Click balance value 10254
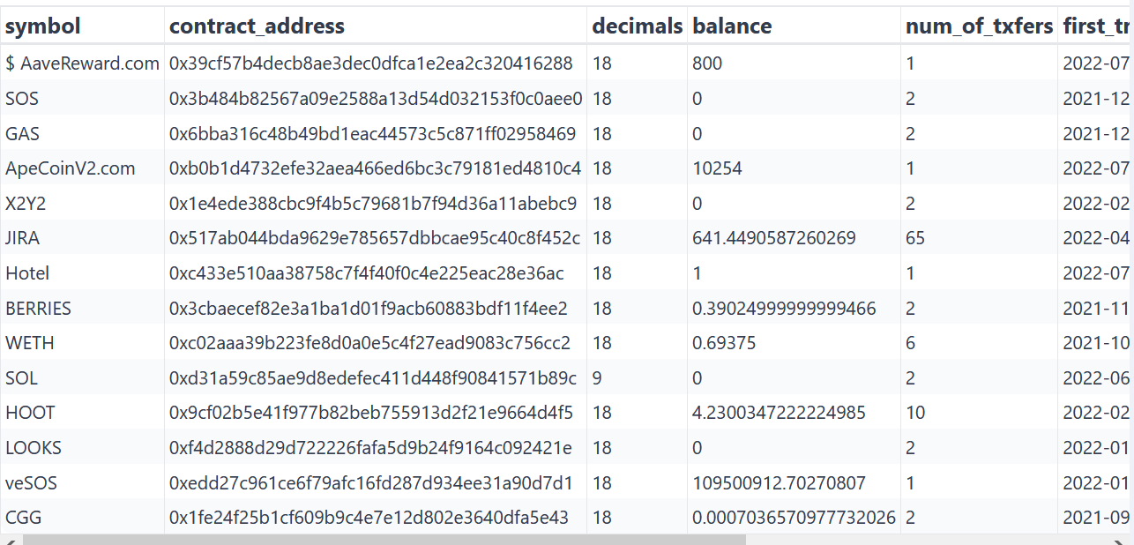This screenshot has height=545, width=1134. point(718,168)
